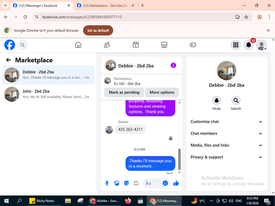The width and height of the screenshot is (275, 206).
Task: Click Mark as pending button
Action: (x=124, y=92)
